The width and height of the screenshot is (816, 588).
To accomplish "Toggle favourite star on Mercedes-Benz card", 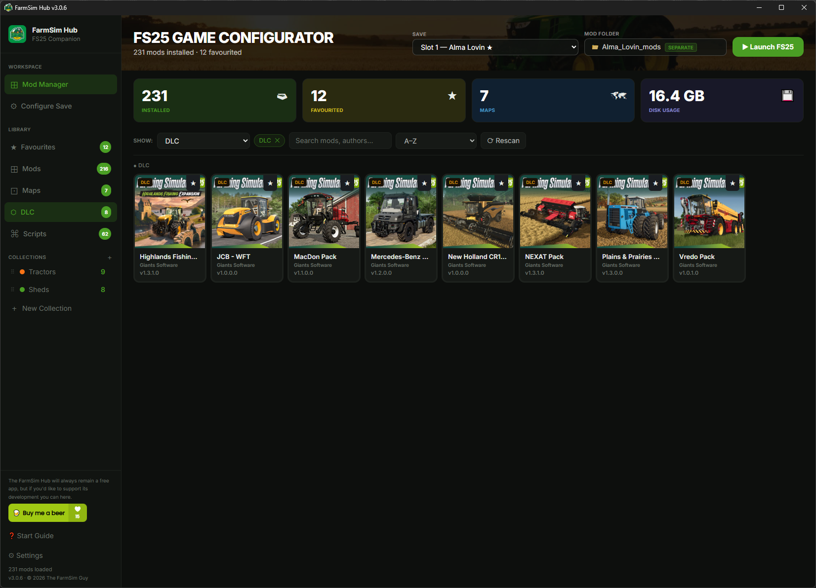I will (x=424, y=183).
